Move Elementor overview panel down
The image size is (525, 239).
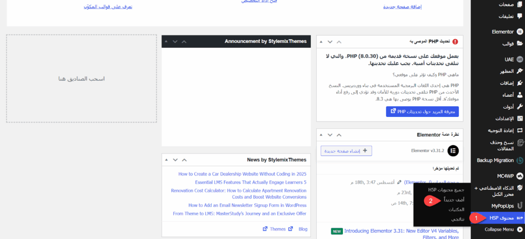[330, 135]
